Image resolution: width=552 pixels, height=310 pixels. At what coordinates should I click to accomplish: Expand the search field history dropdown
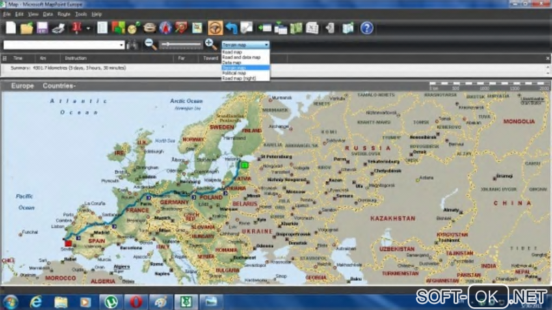(x=121, y=45)
